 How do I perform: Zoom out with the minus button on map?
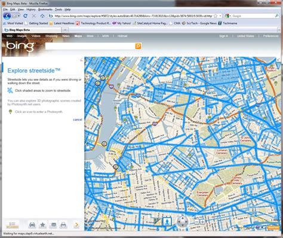pyautogui.click(x=196, y=222)
